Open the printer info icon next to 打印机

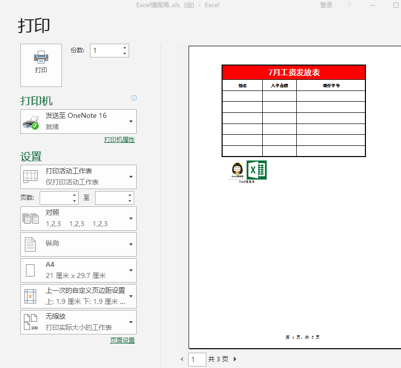coord(134,98)
